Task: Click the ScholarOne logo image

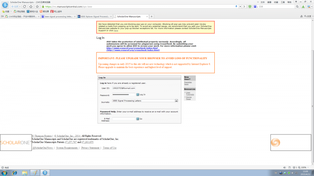Action: click(x=16, y=142)
